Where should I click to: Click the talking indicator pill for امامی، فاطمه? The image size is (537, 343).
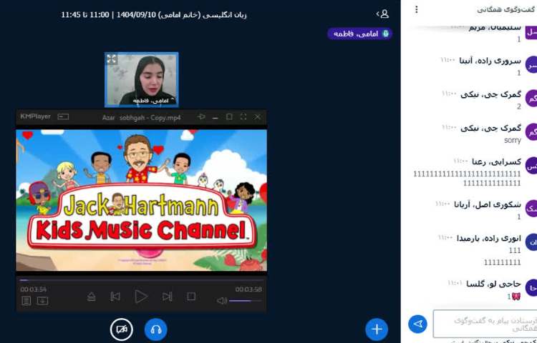(359, 34)
